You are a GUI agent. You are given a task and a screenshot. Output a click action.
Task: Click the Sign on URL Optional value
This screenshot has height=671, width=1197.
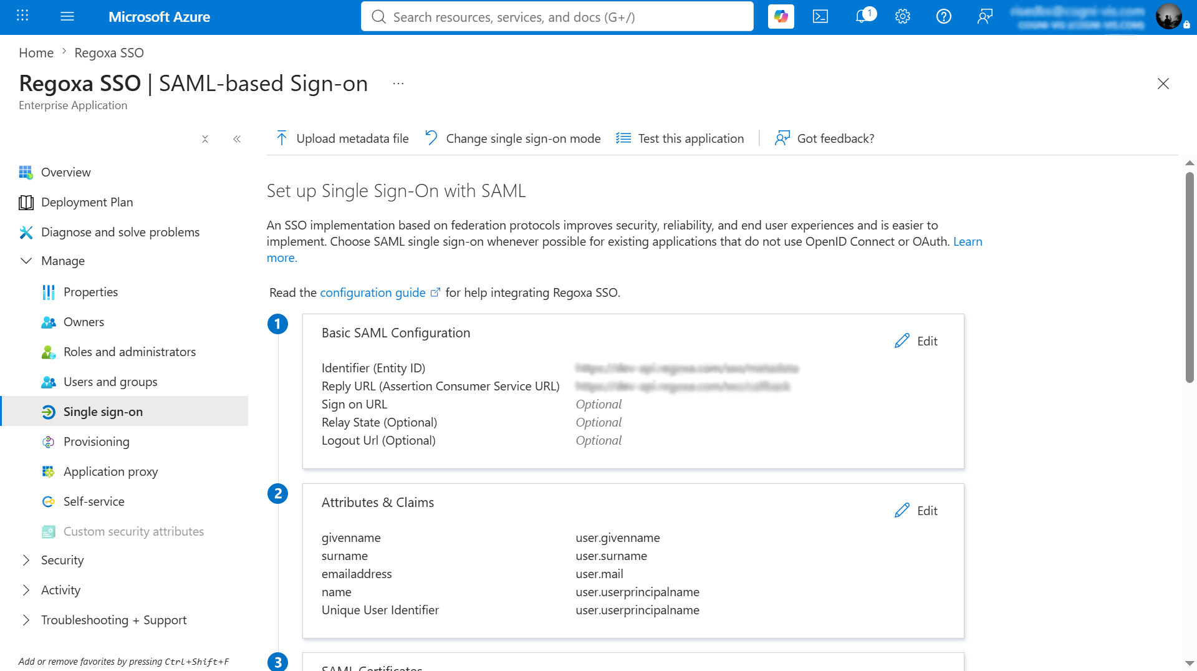598,404
